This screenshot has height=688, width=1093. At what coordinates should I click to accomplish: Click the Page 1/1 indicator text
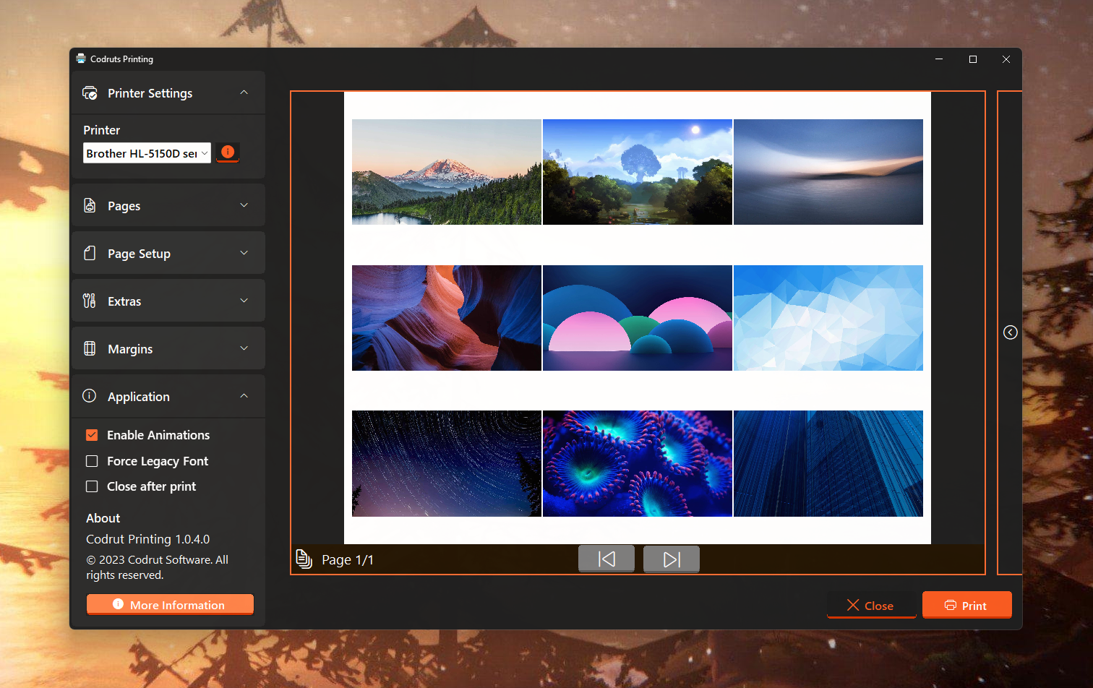pyautogui.click(x=348, y=560)
